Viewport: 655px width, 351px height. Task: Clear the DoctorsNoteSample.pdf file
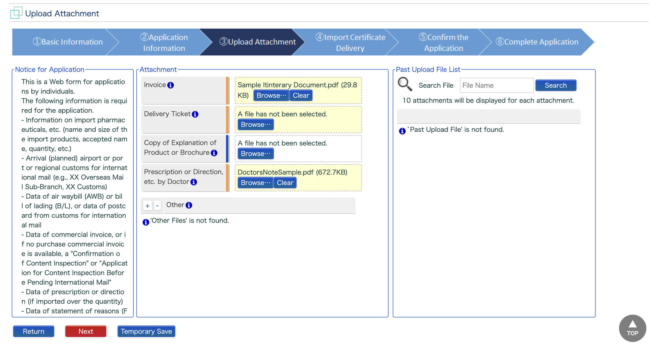click(x=285, y=183)
